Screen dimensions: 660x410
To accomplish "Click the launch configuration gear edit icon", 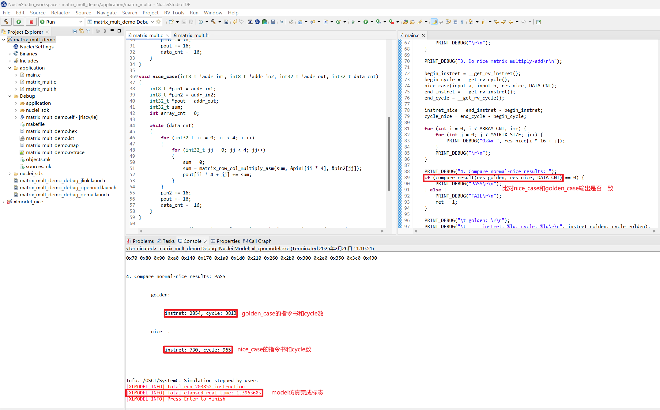I will (158, 22).
